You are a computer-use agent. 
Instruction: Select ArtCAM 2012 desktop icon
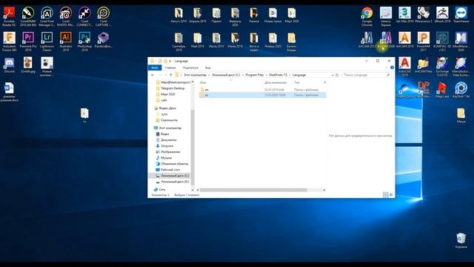point(367,40)
